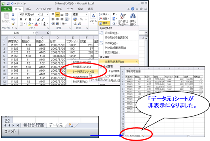Click the Cut scissors icon
Screen dimensions: 210x141
13,14
